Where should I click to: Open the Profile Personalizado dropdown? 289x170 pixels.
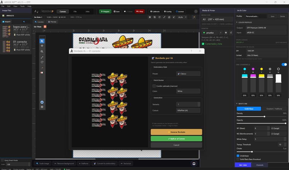click(x=256, y=16)
